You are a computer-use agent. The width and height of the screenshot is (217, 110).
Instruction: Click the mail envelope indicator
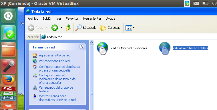(x=196, y=3)
